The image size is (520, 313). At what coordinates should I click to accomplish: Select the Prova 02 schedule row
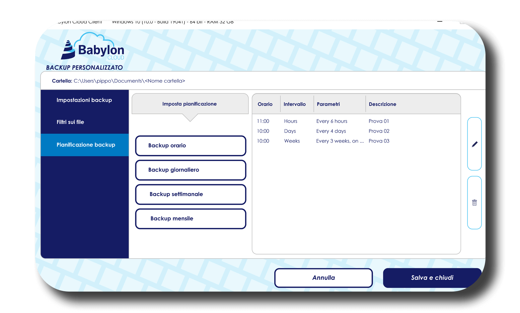pos(356,131)
